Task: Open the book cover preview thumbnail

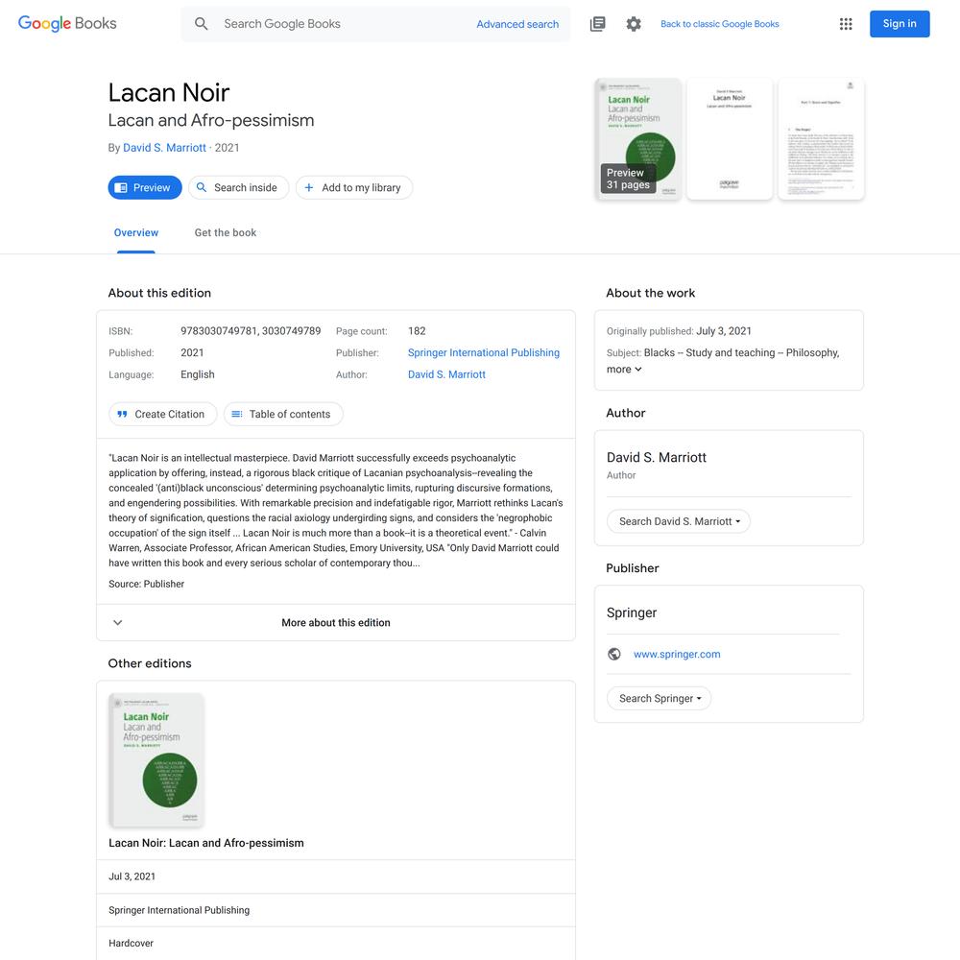Action: tap(638, 139)
